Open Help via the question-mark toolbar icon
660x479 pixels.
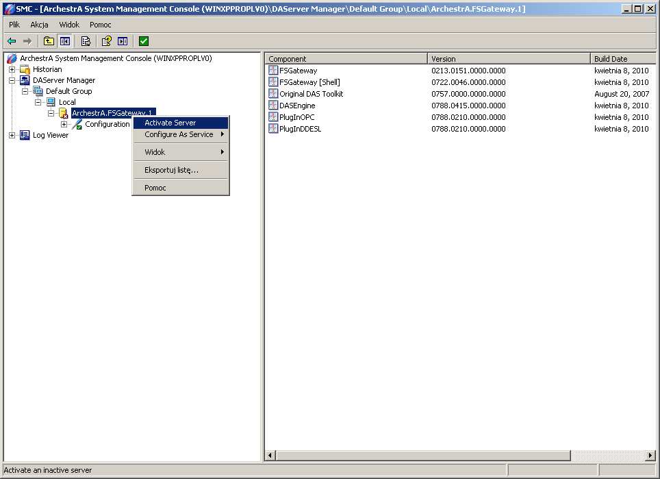pyautogui.click(x=107, y=41)
